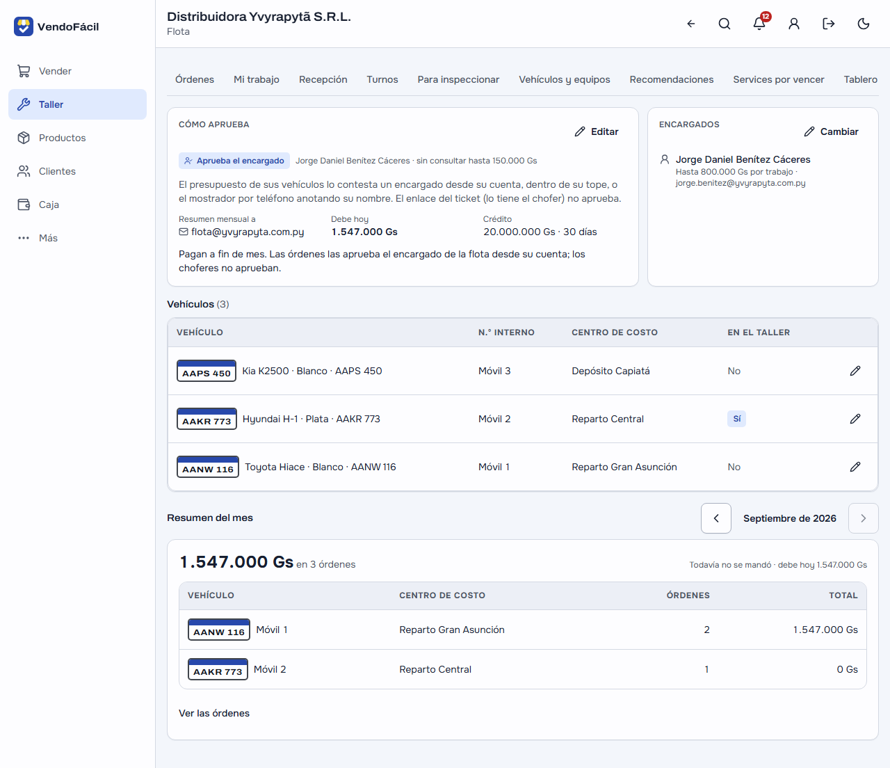
Task: Click the Septiembre de 2026 month label
Action: [790, 518]
